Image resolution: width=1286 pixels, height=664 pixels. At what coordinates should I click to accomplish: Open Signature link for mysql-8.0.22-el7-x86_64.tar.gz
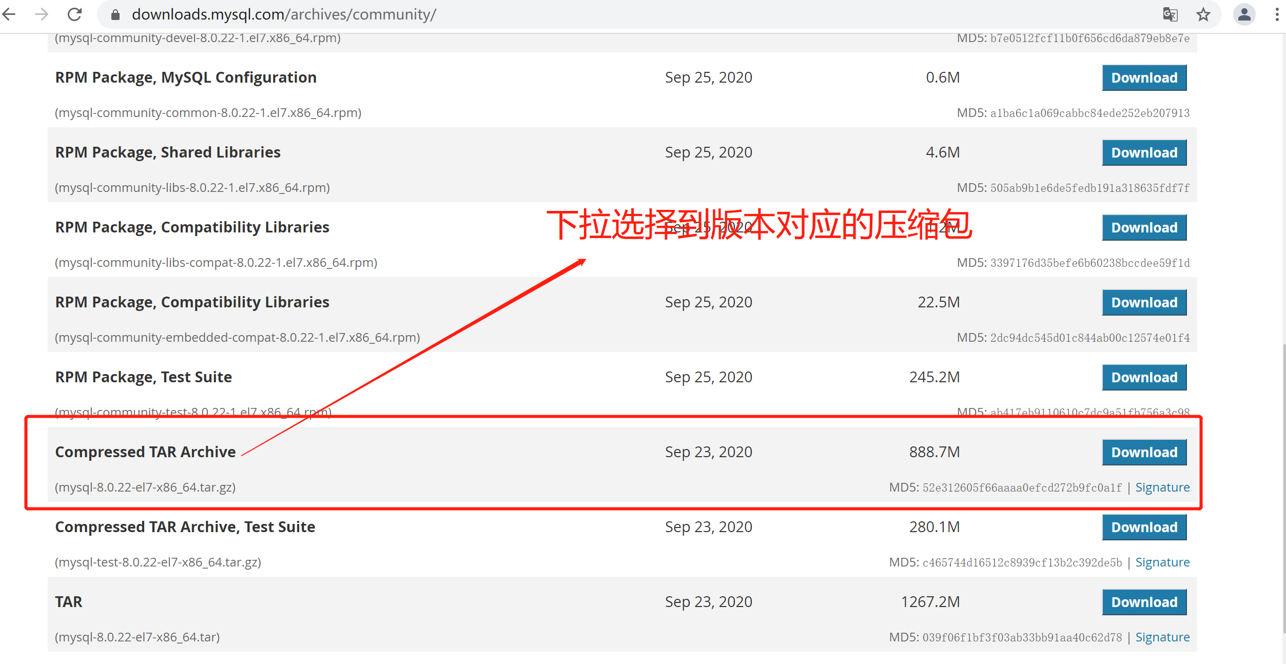click(x=1162, y=487)
